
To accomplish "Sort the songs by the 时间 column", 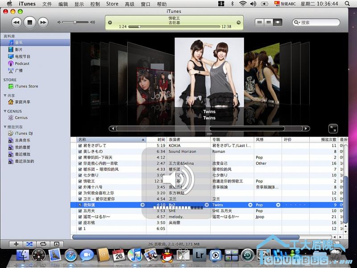I will [x=161, y=140].
